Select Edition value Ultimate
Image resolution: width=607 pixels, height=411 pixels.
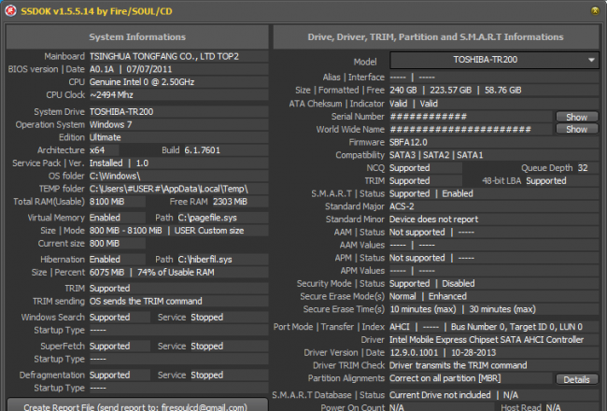105,137
